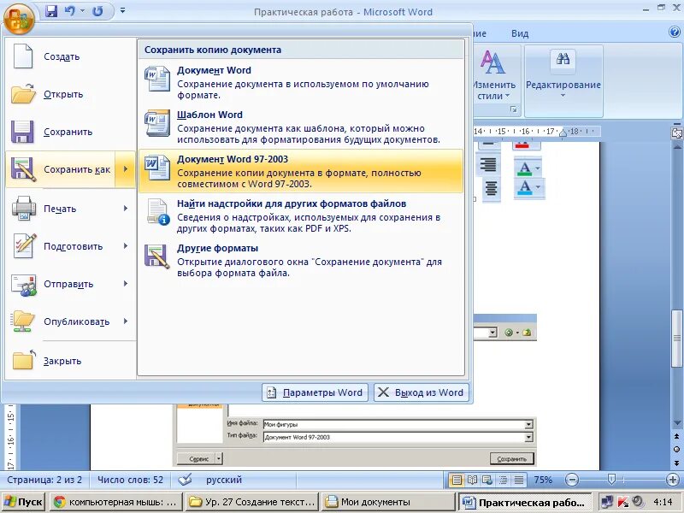Screen dimensions: 684x513
Task: Click the select browse object circle button
Action: 676,450
